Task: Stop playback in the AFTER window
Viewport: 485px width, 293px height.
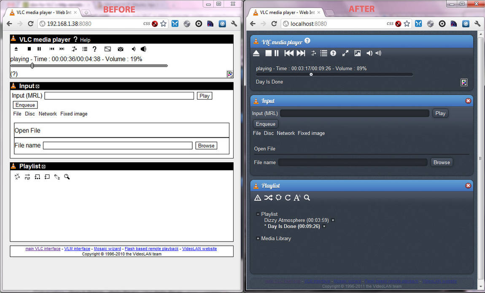Action: (268, 53)
